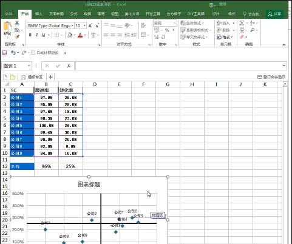Click the cell borders icon
Viewport: 292px width, 244px height.
(56, 35)
